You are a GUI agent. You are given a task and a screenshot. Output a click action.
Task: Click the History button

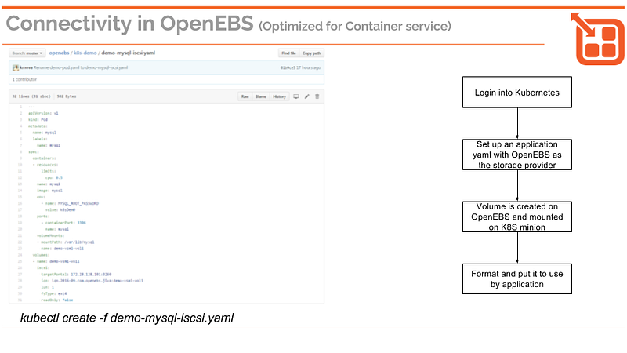(x=279, y=96)
